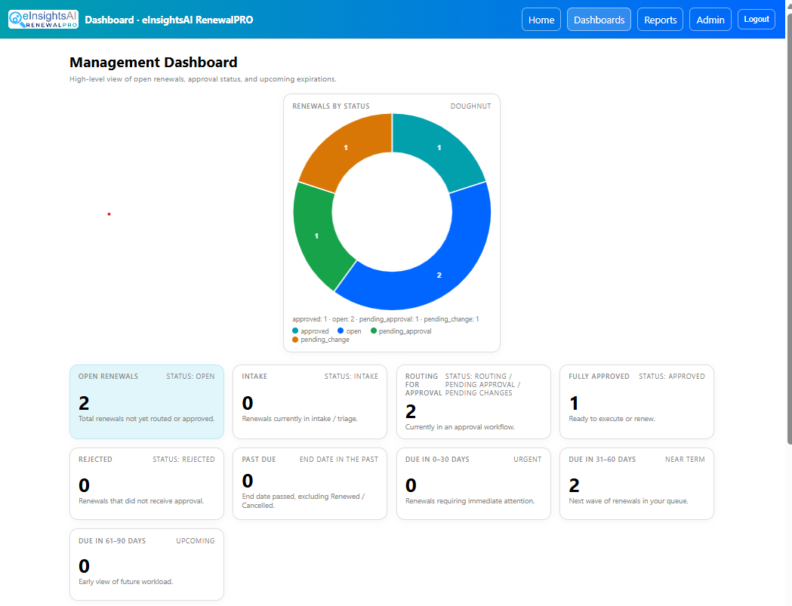The width and height of the screenshot is (792, 606).
Task: Open the Admin section
Action: click(x=710, y=19)
